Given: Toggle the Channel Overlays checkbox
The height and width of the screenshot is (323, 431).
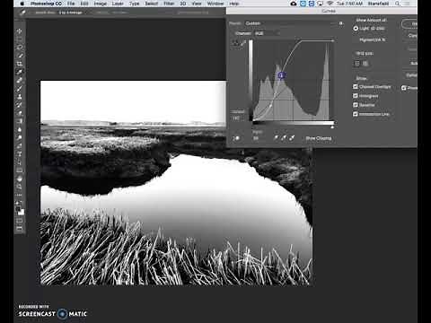Looking at the screenshot, I should (356, 87).
